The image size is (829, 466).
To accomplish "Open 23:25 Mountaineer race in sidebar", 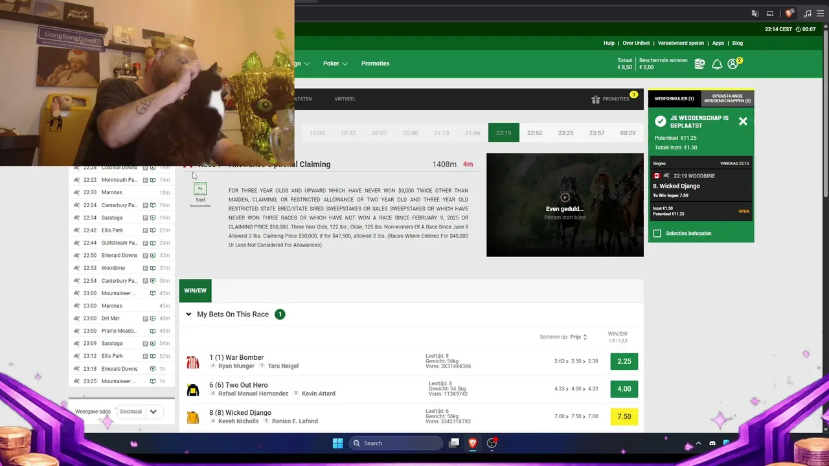I will coord(122,381).
